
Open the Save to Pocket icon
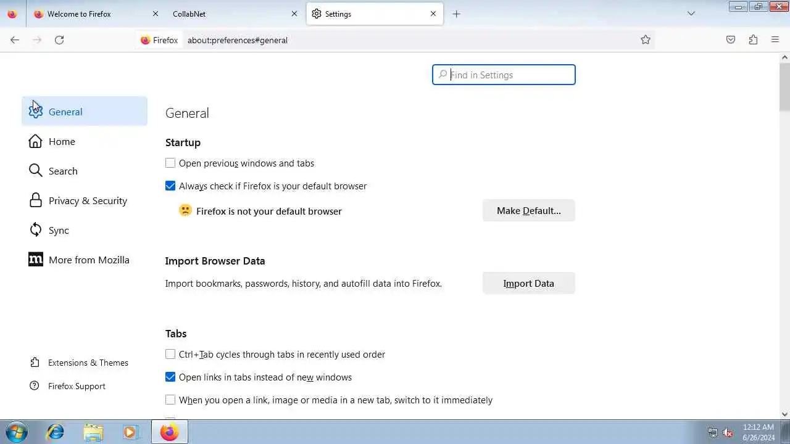pos(731,40)
